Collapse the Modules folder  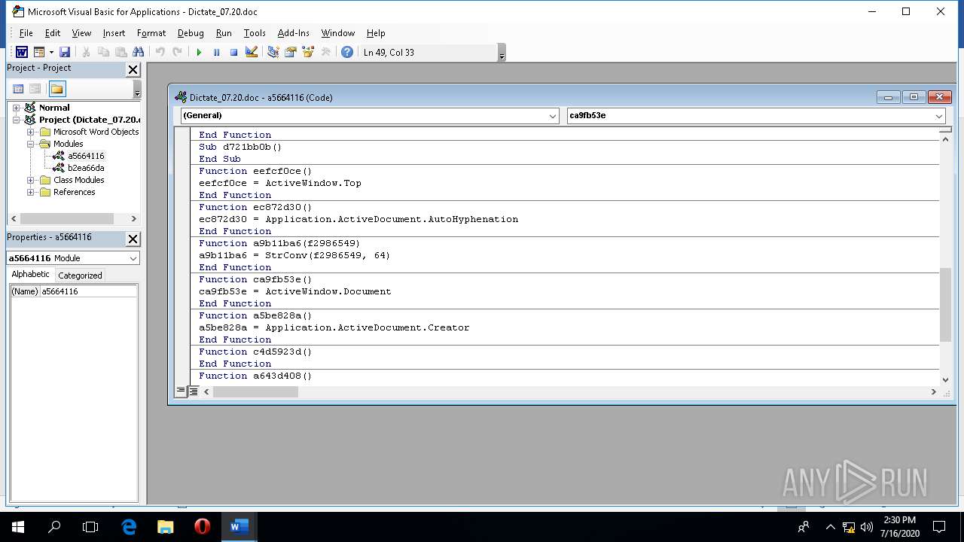click(x=31, y=144)
